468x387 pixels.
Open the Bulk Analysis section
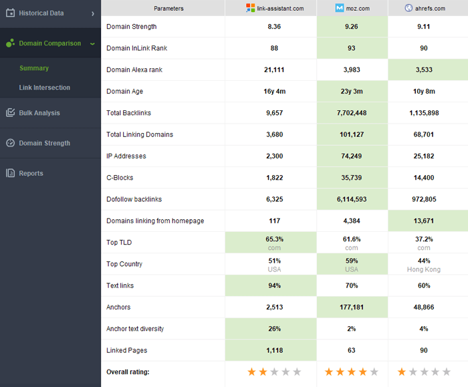(50, 113)
